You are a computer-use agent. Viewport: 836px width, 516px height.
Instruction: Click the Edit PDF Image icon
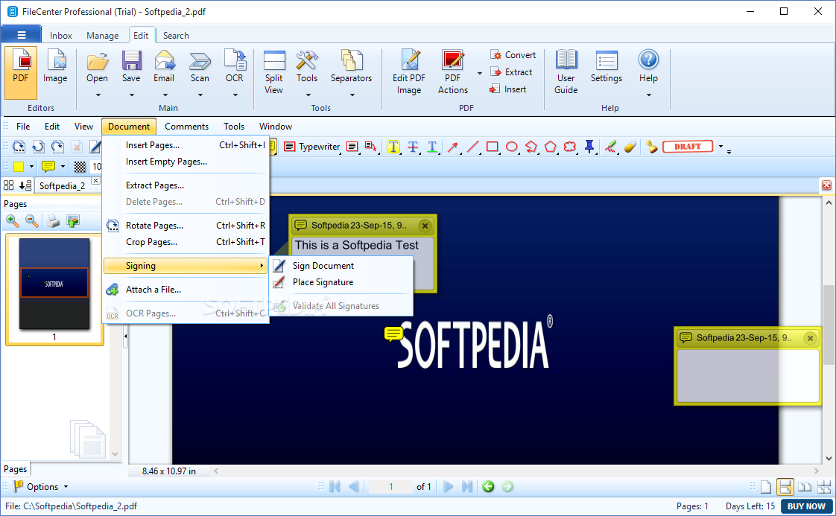tap(409, 72)
